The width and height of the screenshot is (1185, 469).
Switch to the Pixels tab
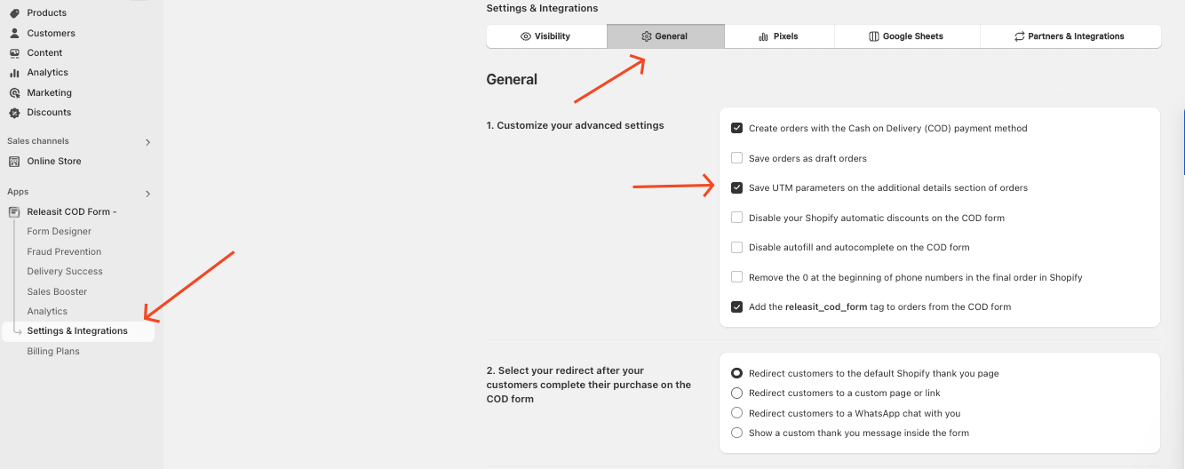[779, 36]
